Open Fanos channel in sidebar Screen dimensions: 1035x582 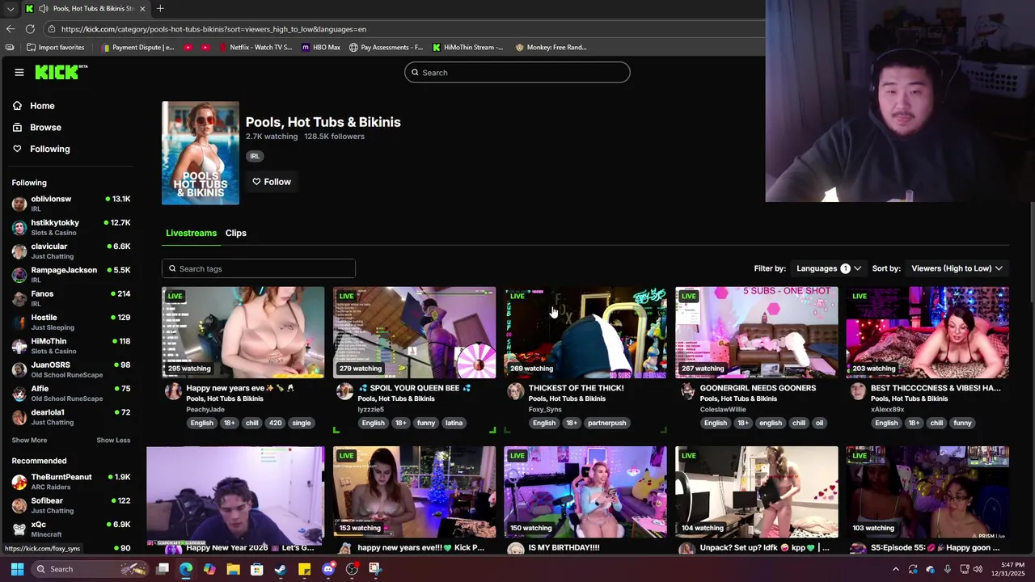71,298
